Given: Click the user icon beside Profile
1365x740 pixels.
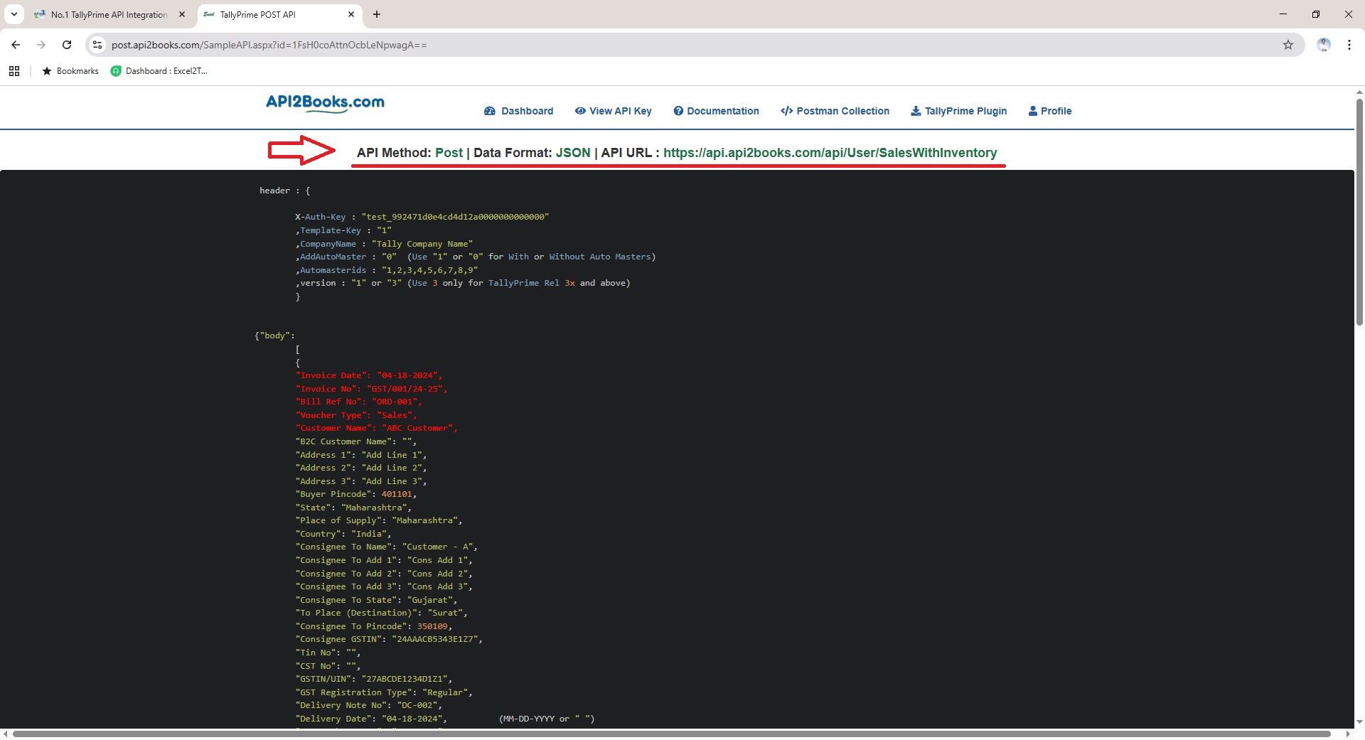Looking at the screenshot, I should click(1032, 111).
